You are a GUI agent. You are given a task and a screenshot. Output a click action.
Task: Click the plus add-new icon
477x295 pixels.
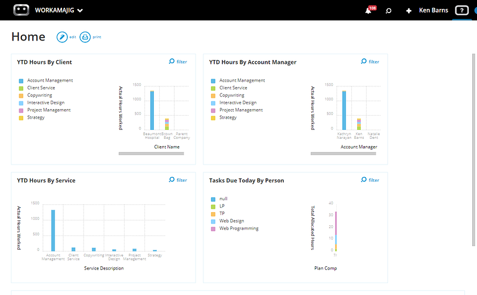pyautogui.click(x=408, y=11)
